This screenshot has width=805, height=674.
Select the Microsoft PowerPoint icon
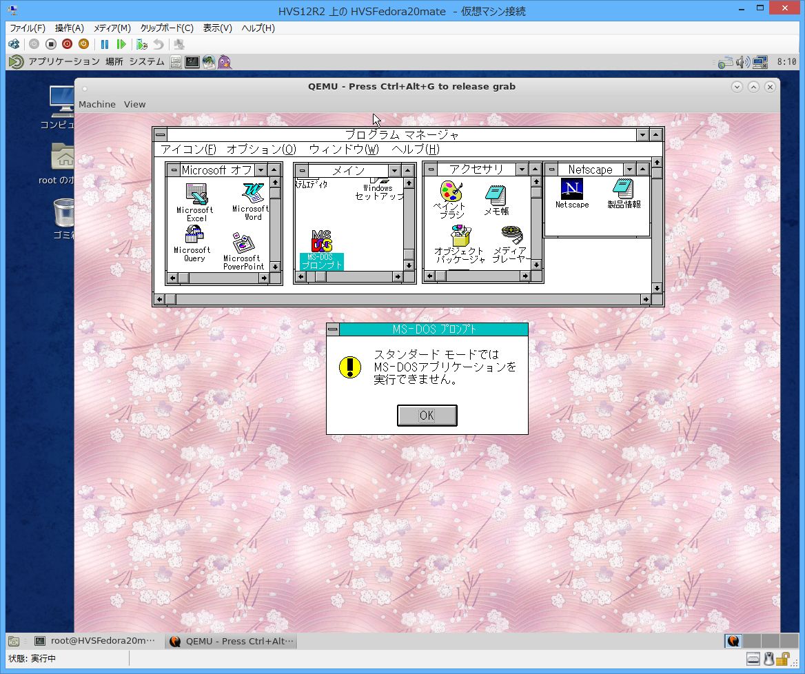(243, 251)
